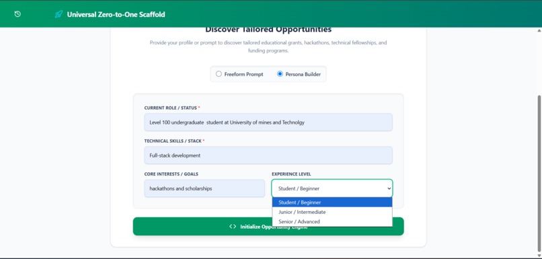542x259 pixels.
Task: Select the Persona Builder radio button
Action: 280,74
